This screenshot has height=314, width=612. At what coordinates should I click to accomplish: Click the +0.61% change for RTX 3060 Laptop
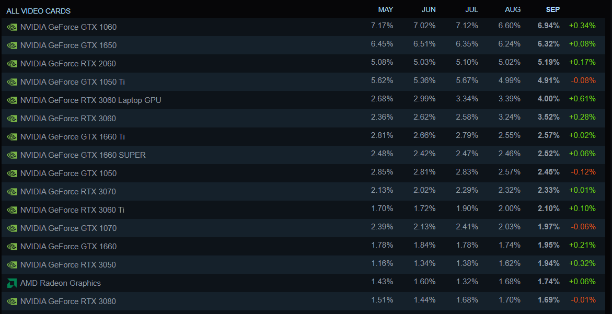click(x=582, y=99)
